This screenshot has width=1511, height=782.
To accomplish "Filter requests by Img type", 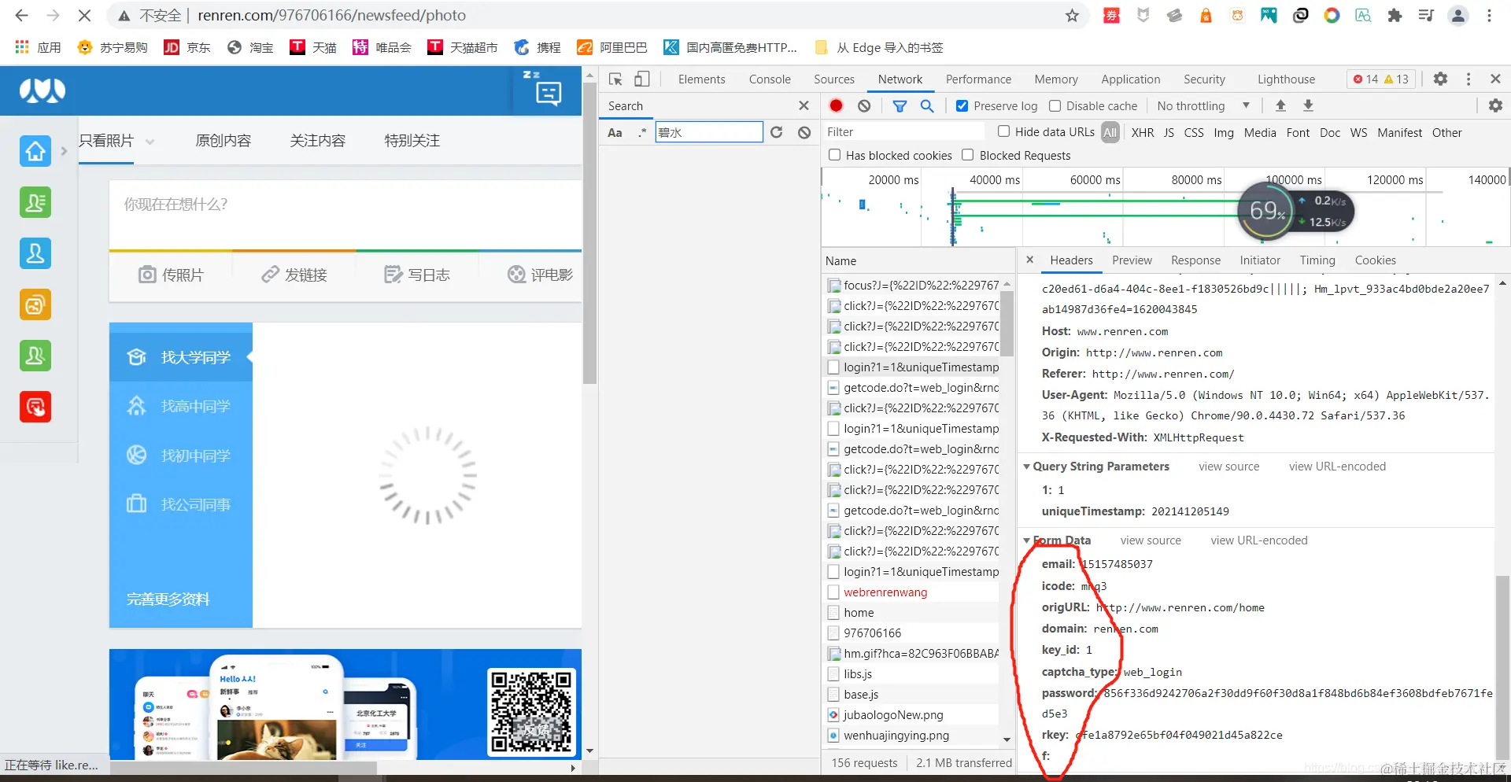I will click(1224, 132).
